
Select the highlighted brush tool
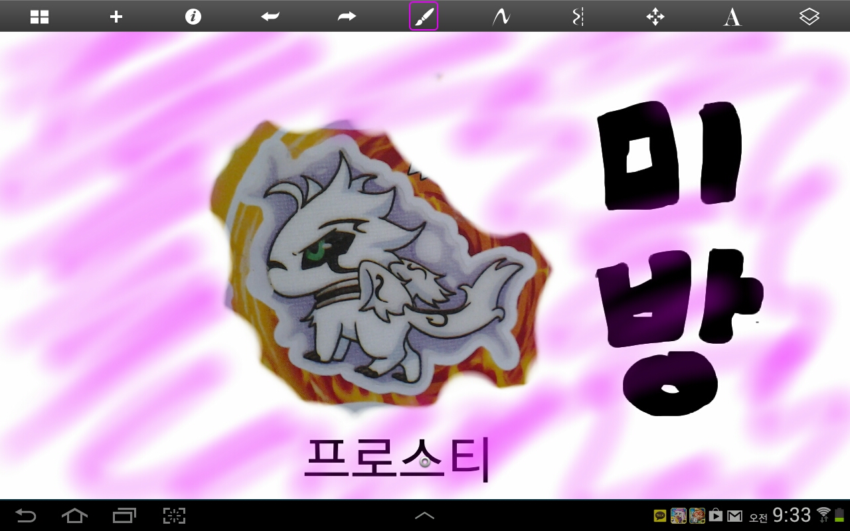(424, 17)
